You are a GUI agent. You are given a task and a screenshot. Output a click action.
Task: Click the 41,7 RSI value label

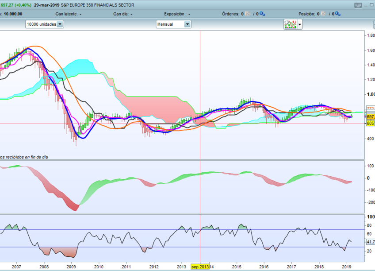pyautogui.click(x=371, y=242)
